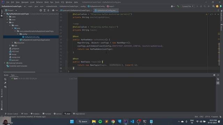Open the Problems tool window

pos(35,114)
